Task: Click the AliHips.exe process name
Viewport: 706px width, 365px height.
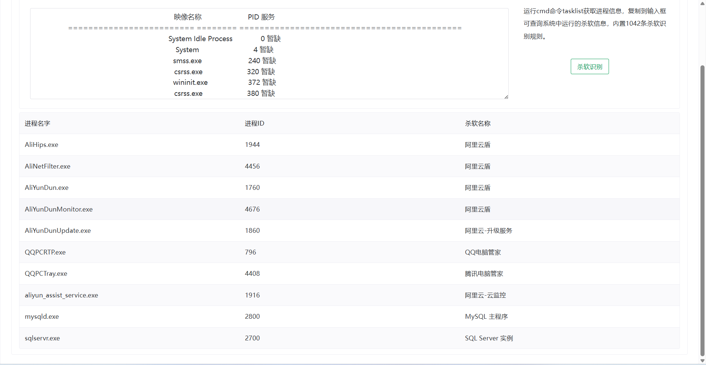Action: pos(42,145)
